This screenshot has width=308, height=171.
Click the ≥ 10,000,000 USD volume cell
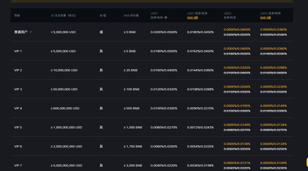pyautogui.click(x=64, y=70)
